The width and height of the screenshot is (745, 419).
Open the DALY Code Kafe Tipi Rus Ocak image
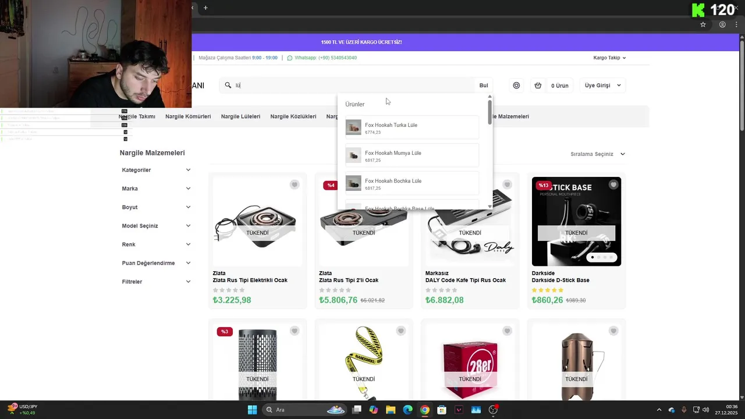pyautogui.click(x=470, y=222)
